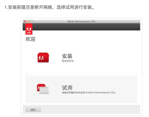149x117 pixels.
Task: Click the red Adobe install box icon
Action: click(x=43, y=57)
